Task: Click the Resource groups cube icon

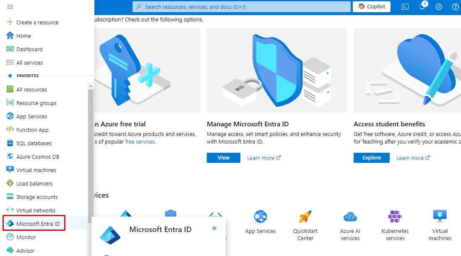Action: (x=10, y=103)
